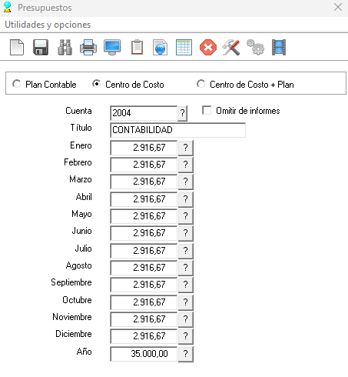This screenshot has height=377, width=348.
Task: Click the monitor screen preview icon
Action: (112, 48)
